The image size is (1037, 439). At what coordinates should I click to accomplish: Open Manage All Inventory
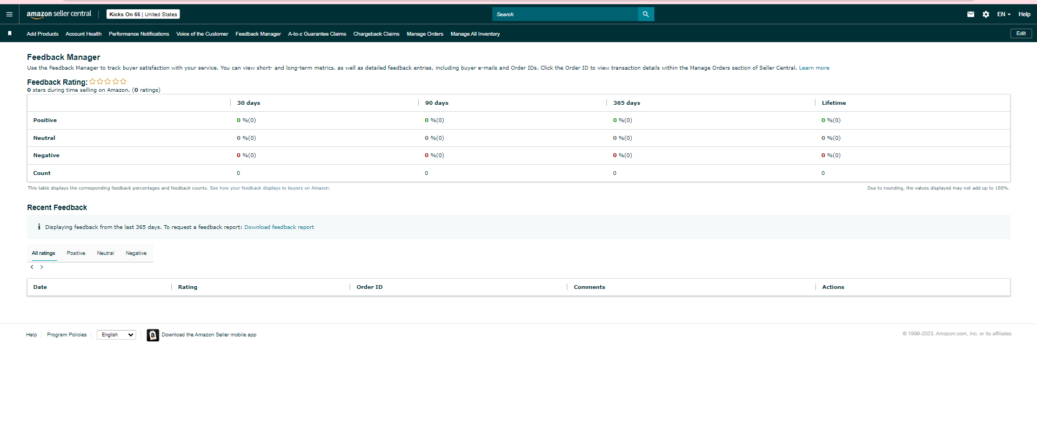pyautogui.click(x=475, y=34)
